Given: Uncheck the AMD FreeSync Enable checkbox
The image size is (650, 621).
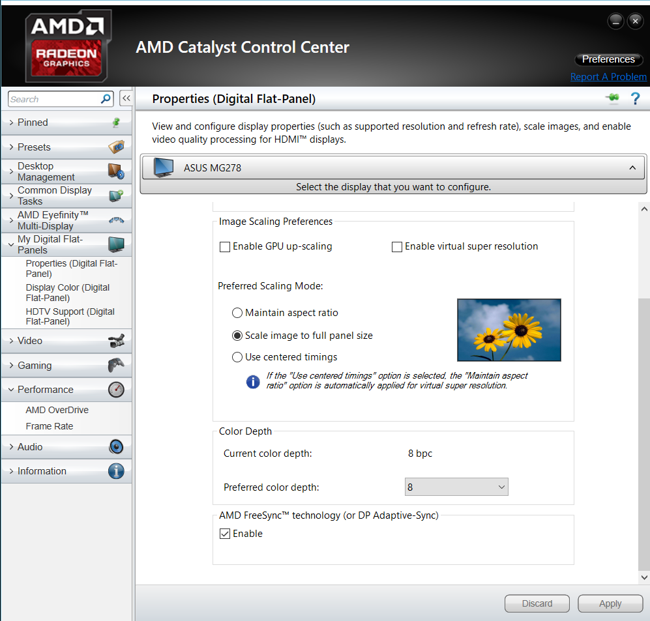Looking at the screenshot, I should click(x=225, y=534).
